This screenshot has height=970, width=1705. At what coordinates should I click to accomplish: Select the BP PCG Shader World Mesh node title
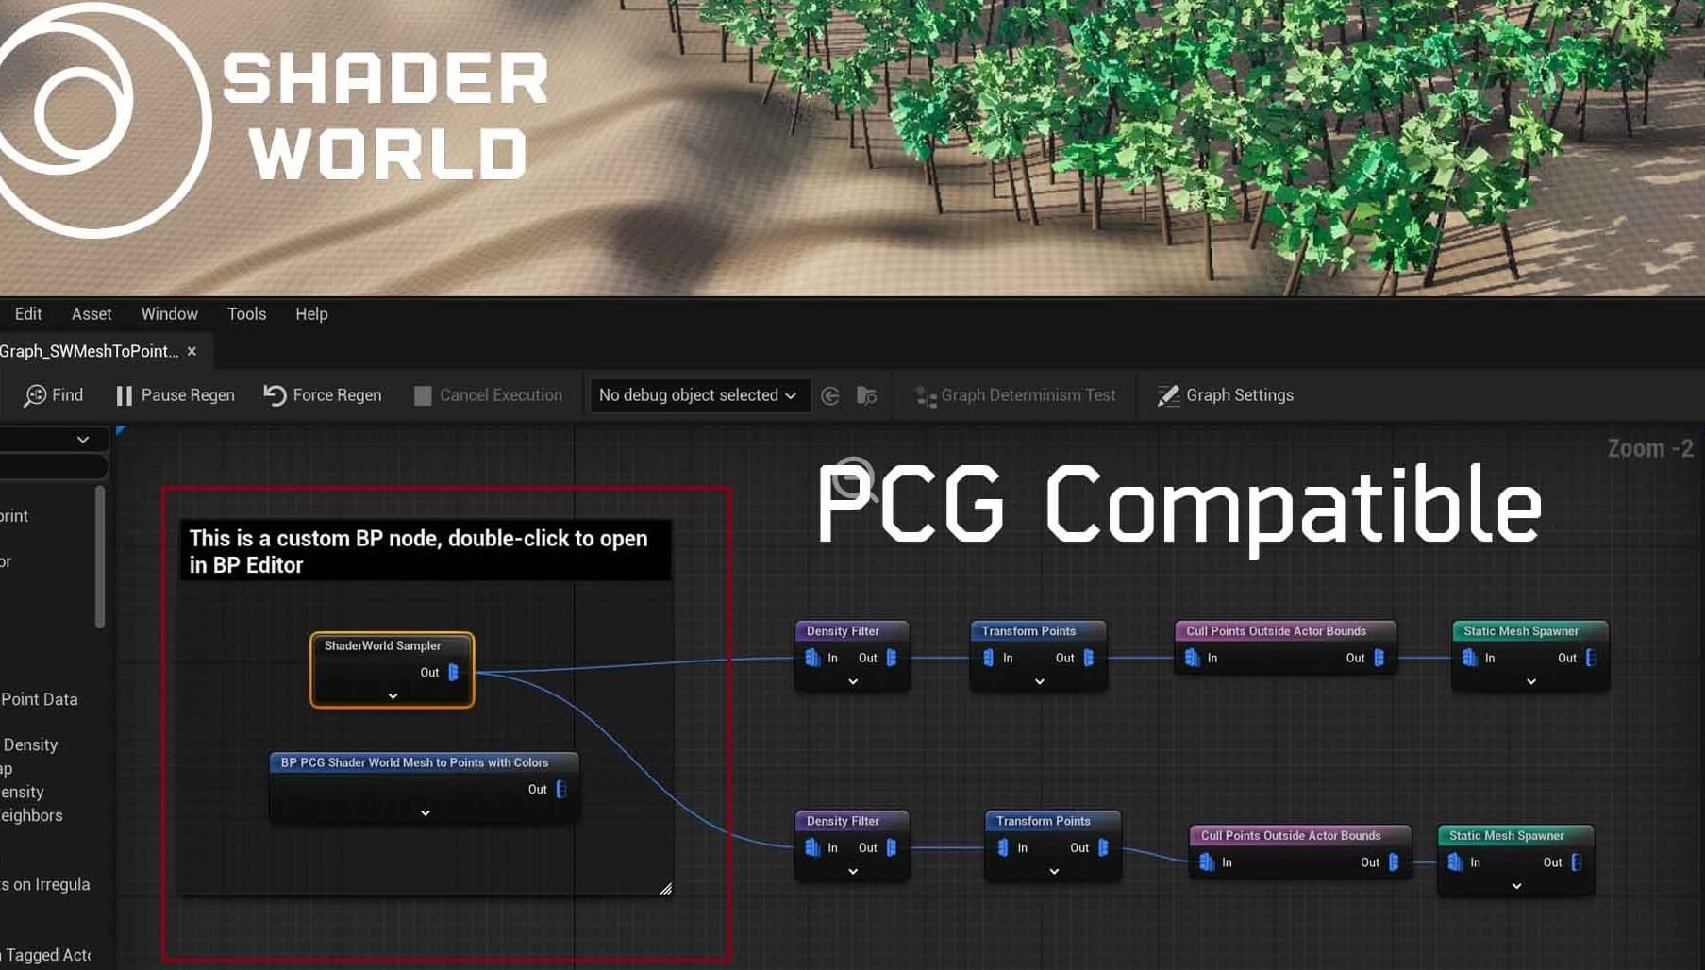(414, 762)
